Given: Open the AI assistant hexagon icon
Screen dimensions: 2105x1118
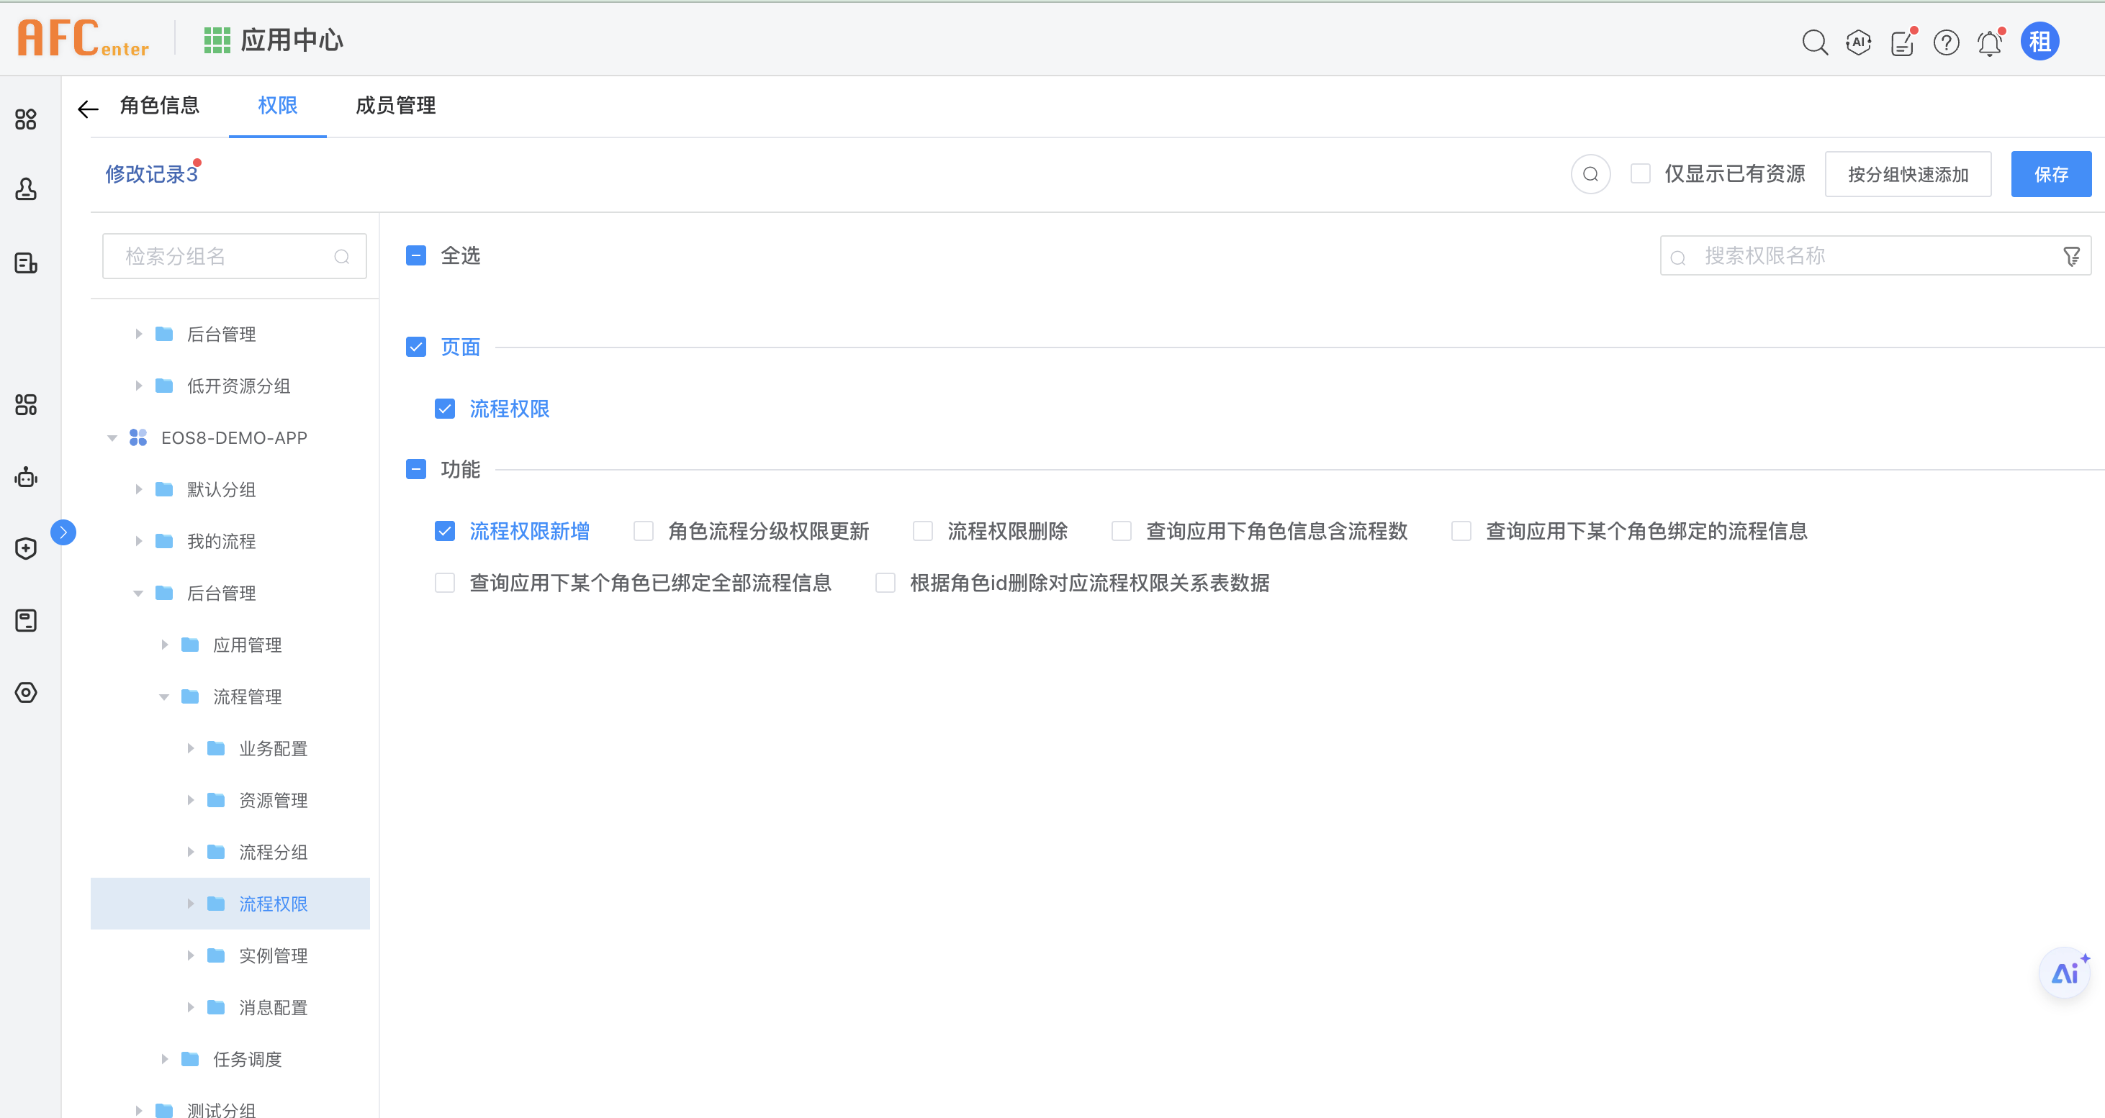Looking at the screenshot, I should pyautogui.click(x=1858, y=42).
